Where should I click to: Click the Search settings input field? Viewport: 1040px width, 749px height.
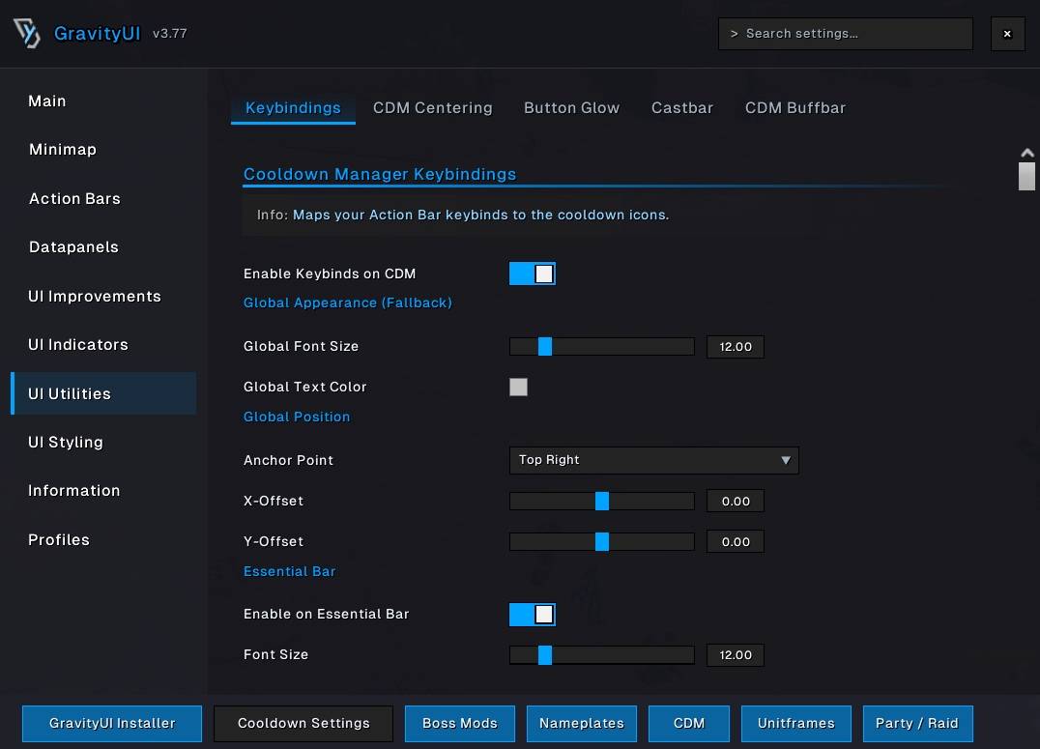pos(845,34)
